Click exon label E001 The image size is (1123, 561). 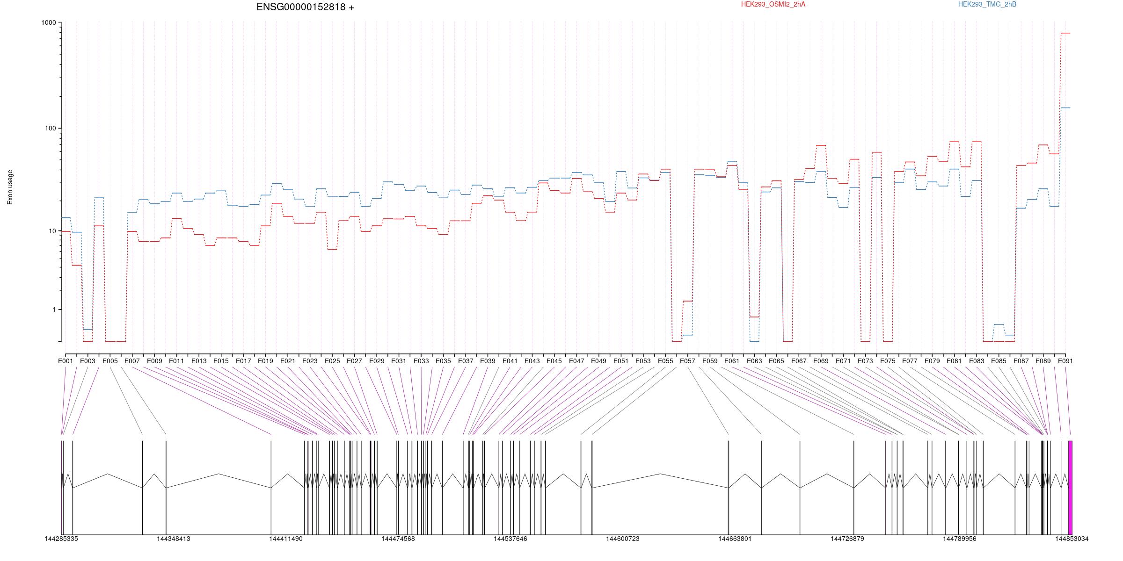coord(66,361)
